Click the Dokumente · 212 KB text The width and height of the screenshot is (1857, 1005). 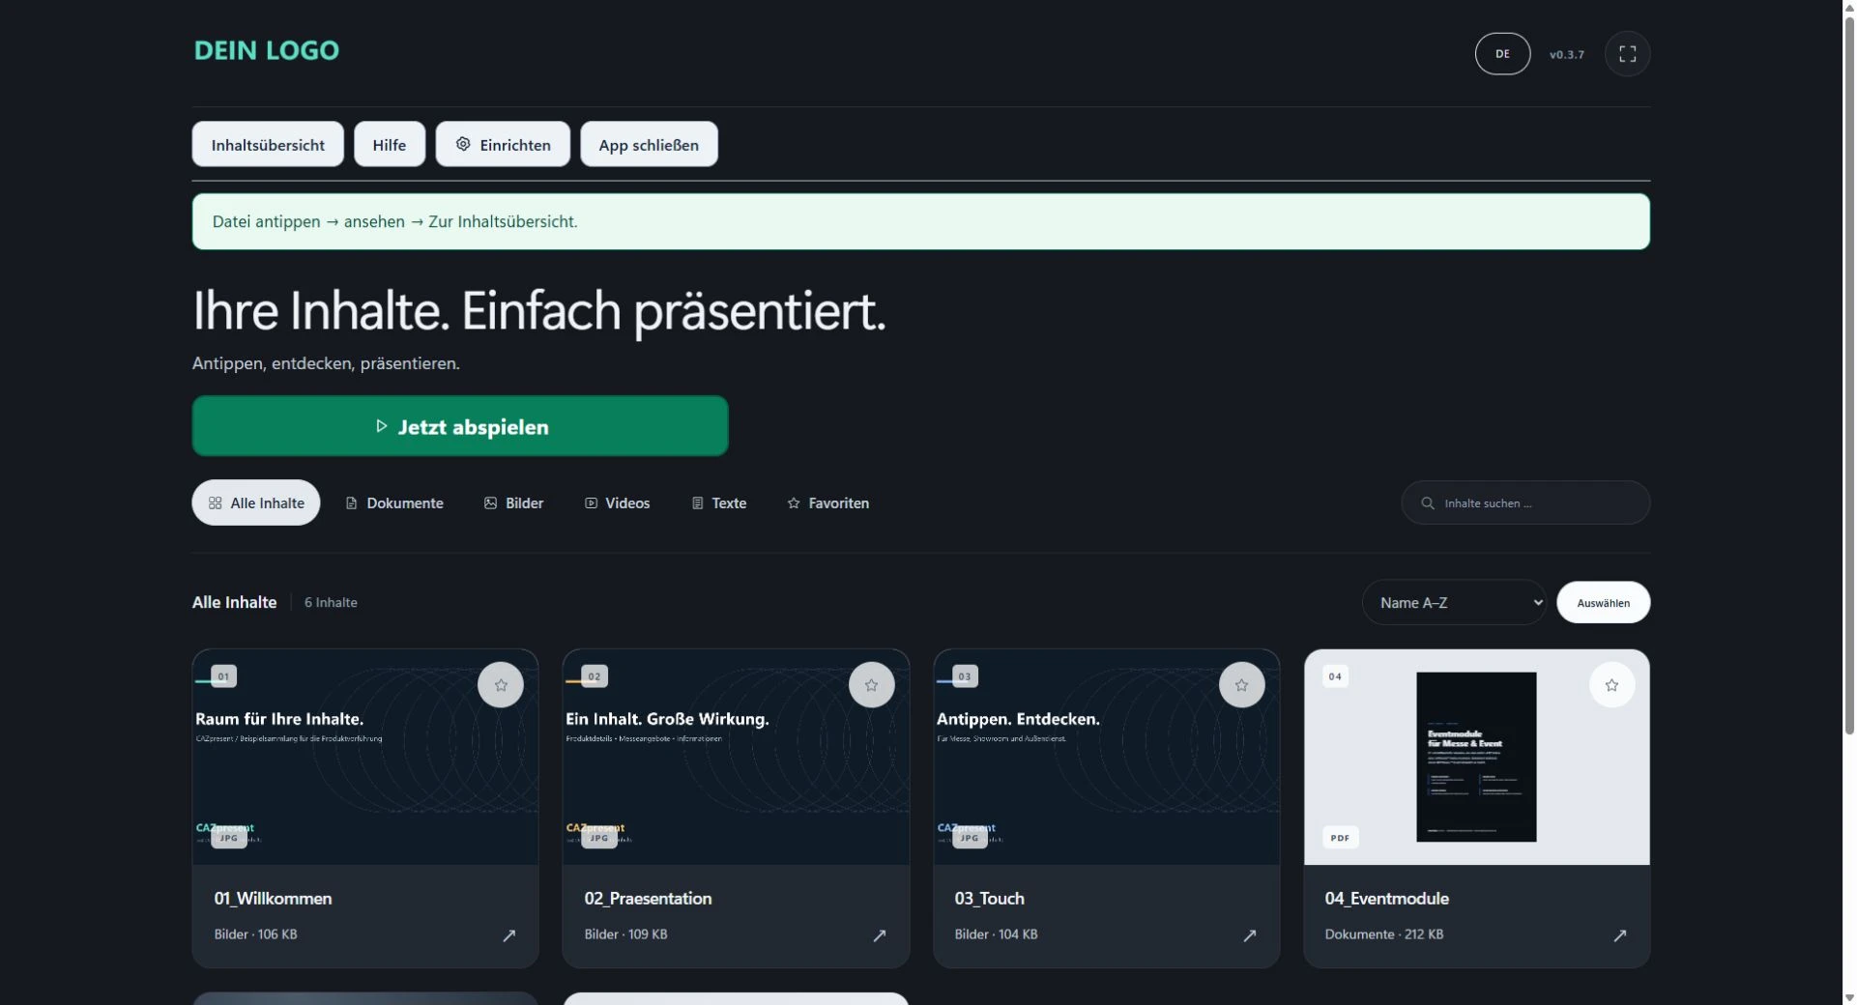[x=1384, y=934]
